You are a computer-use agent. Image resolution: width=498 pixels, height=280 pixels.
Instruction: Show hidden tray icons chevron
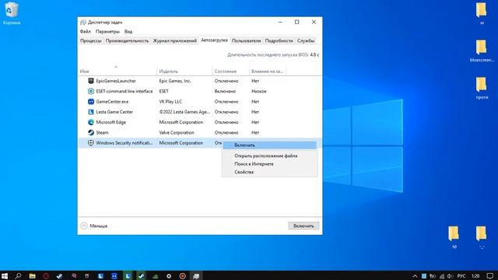(x=415, y=276)
